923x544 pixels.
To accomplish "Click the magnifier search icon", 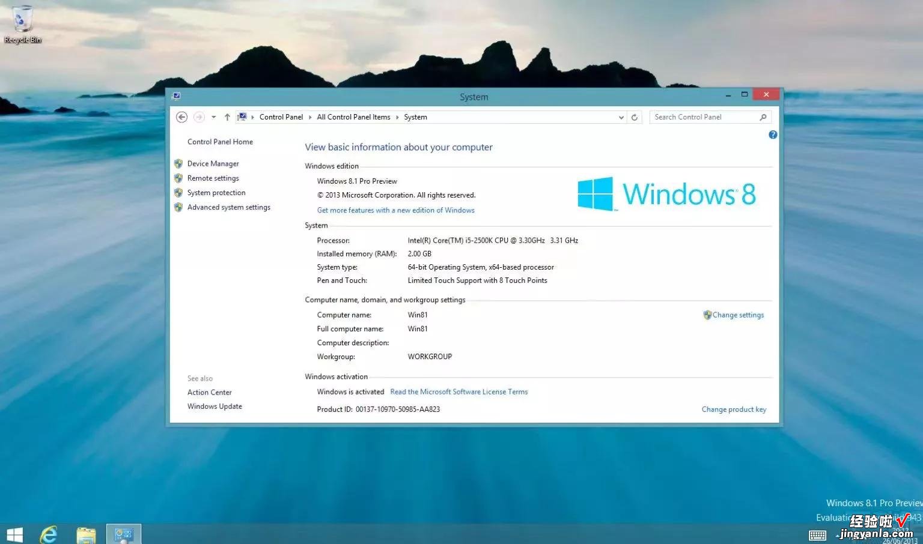I will coord(763,117).
